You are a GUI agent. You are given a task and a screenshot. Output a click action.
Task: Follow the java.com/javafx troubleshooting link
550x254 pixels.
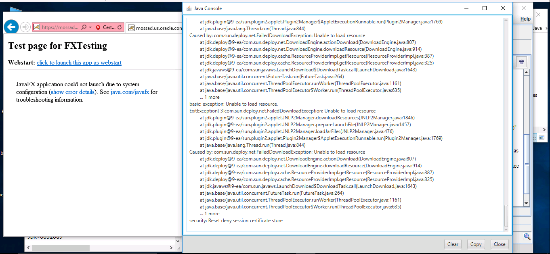pos(130,92)
